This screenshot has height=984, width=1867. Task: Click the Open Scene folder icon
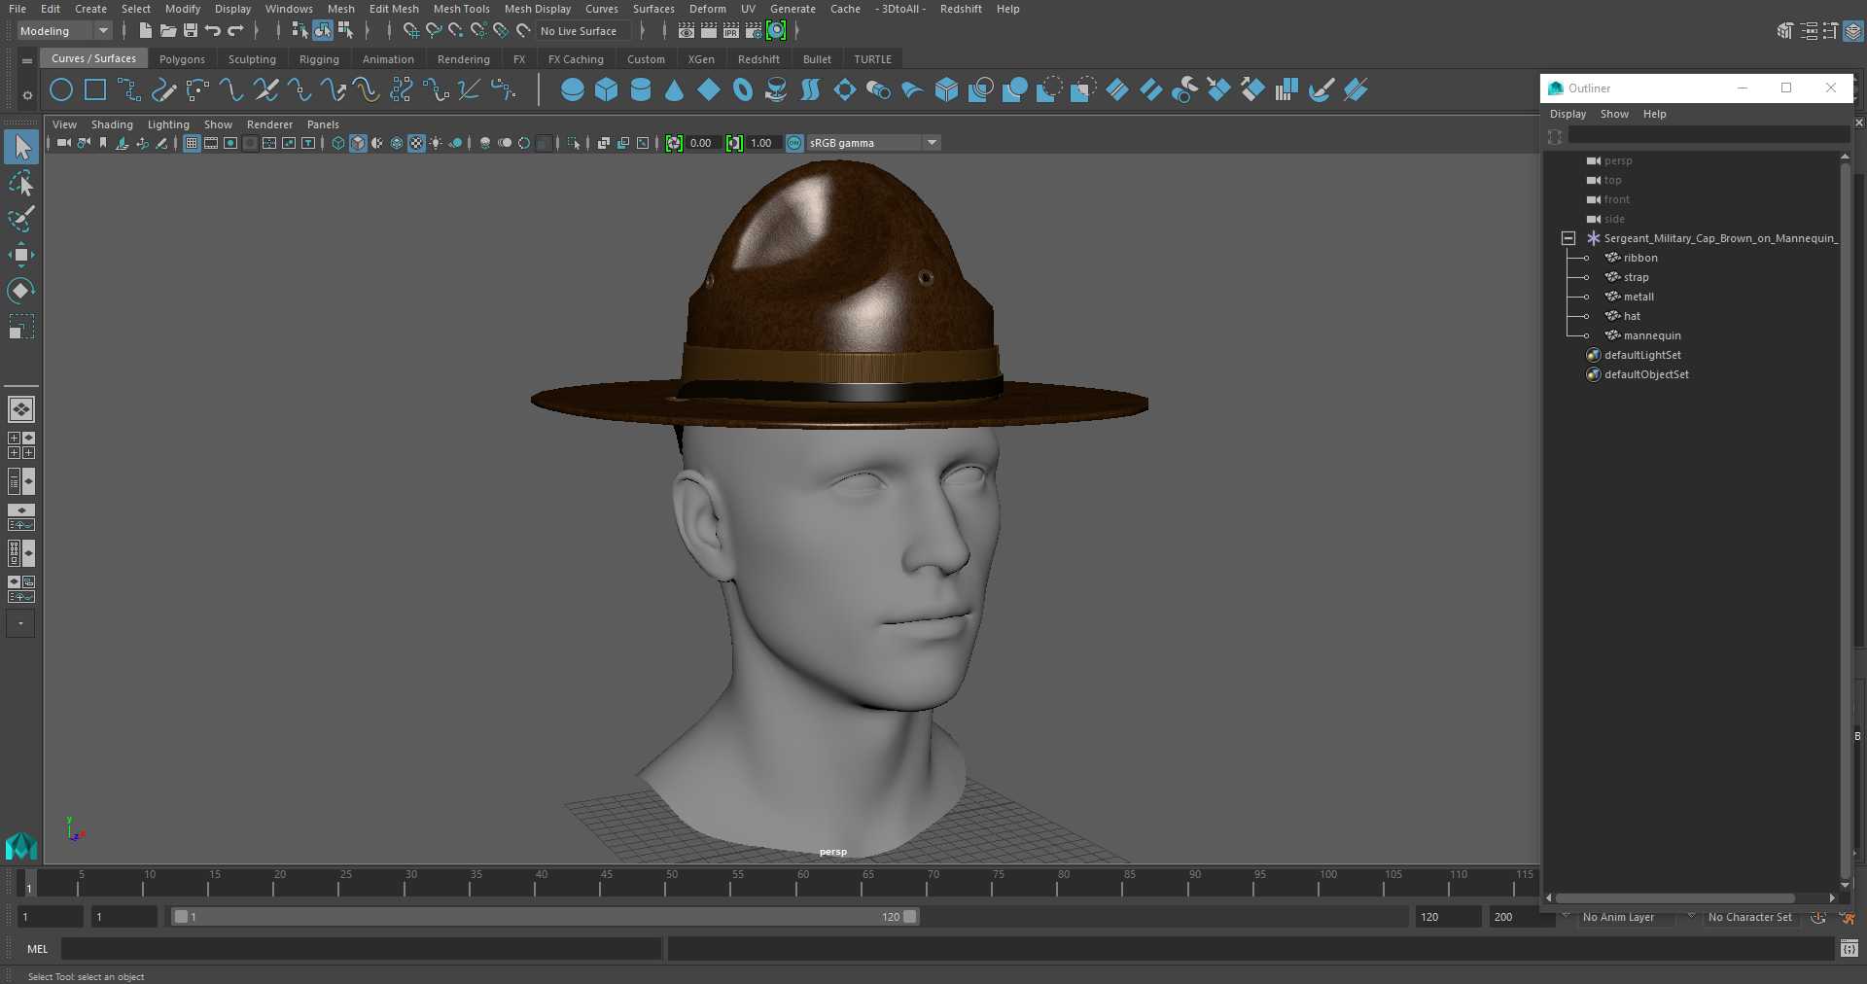point(167,31)
